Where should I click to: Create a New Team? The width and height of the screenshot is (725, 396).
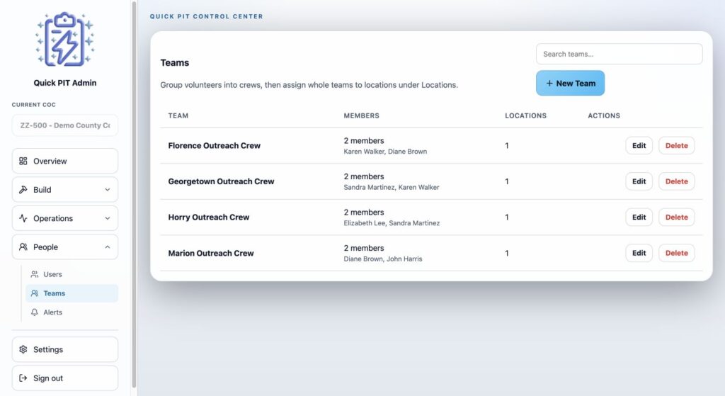point(570,84)
